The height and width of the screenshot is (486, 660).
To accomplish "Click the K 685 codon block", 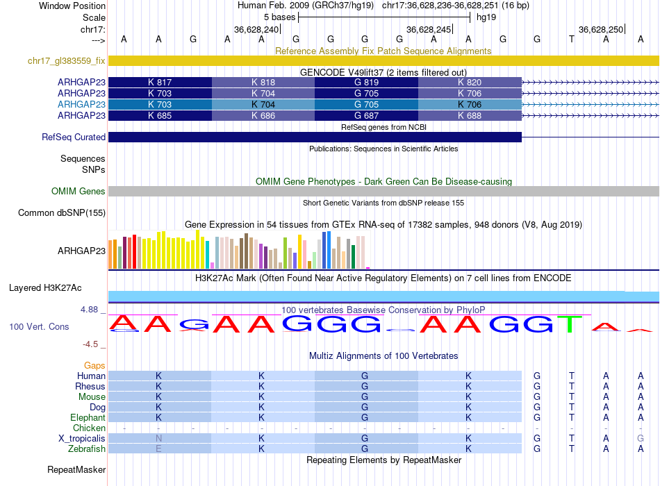I will tap(160, 115).
